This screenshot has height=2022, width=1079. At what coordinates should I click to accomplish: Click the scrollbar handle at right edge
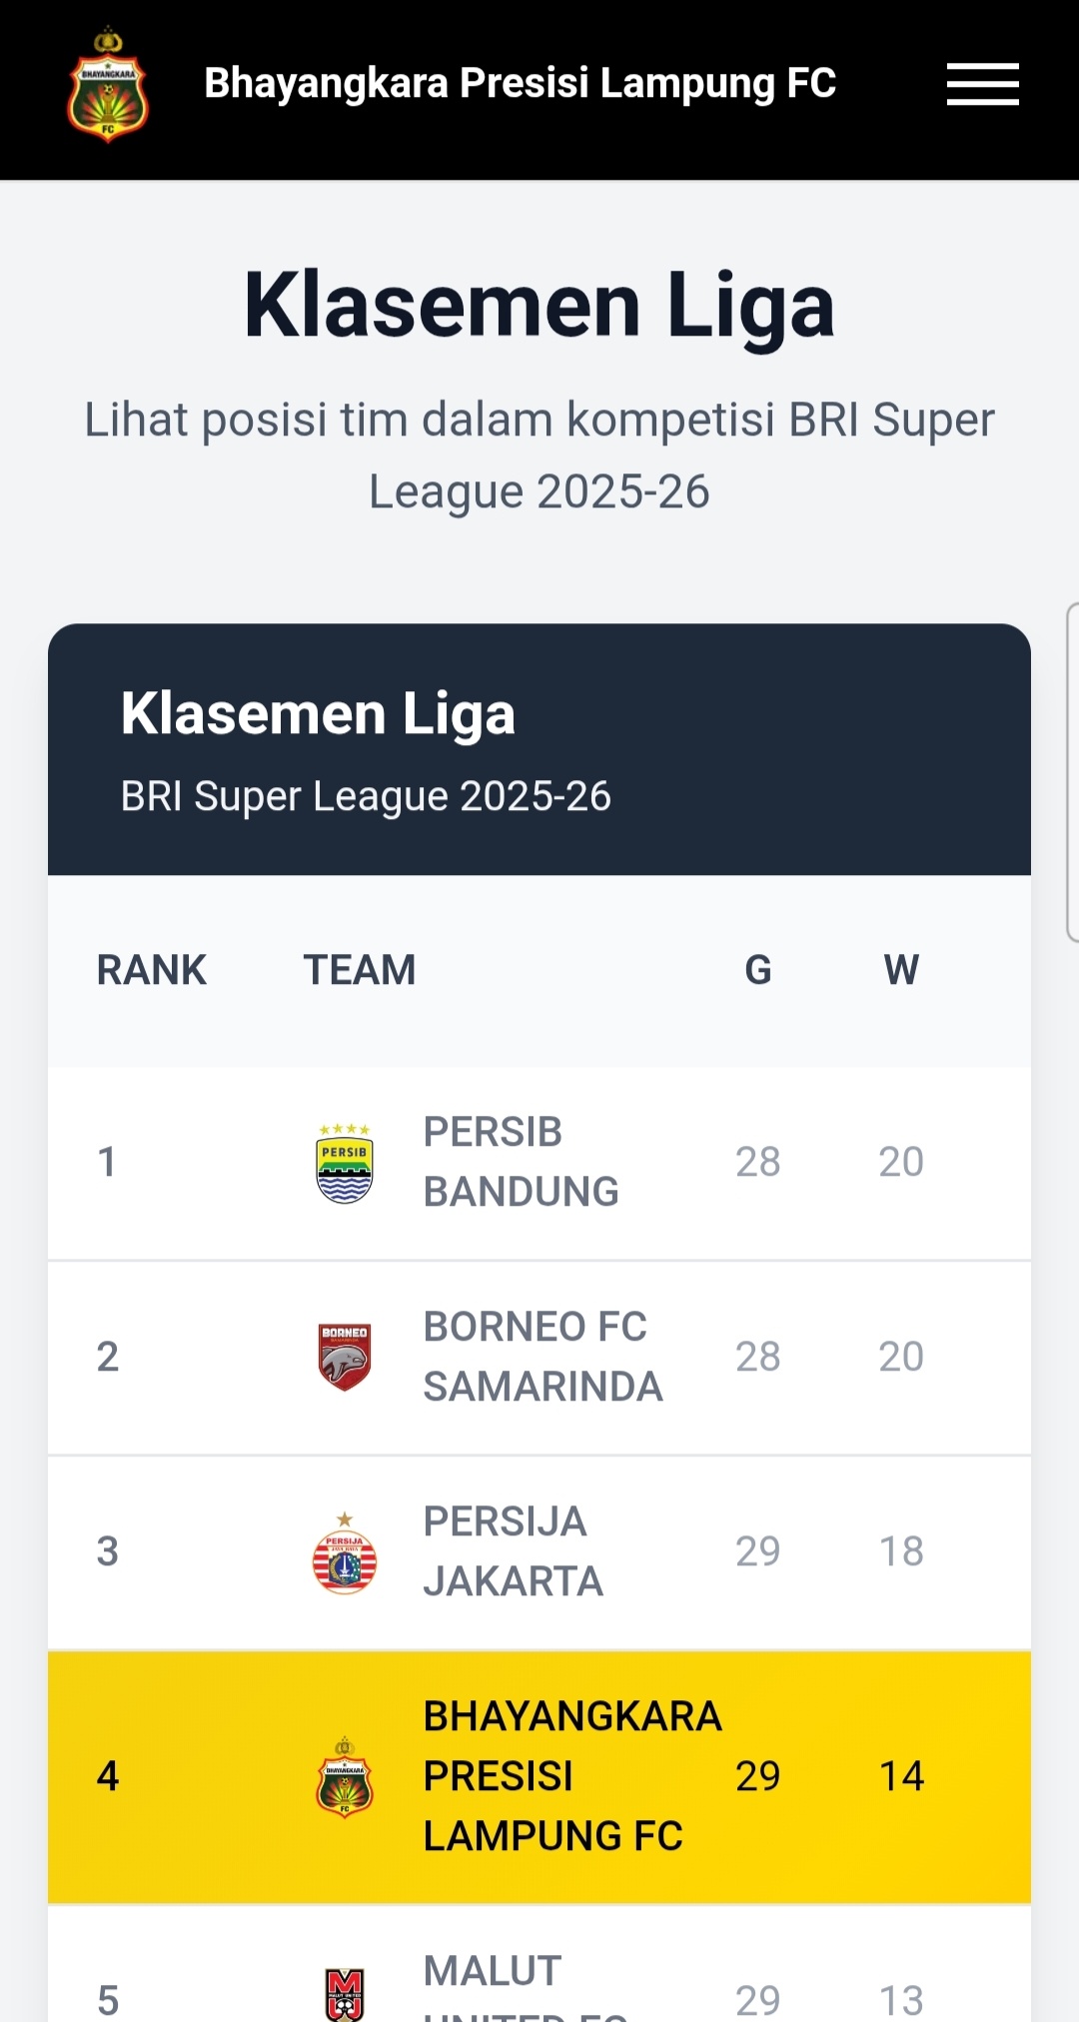[1073, 772]
